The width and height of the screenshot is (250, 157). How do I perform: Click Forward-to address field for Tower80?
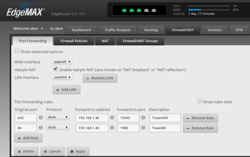pos(92,128)
